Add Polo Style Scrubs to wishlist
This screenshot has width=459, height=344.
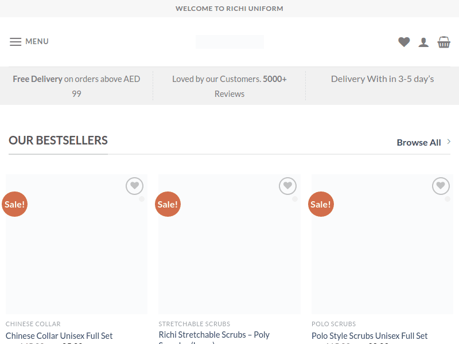click(x=441, y=186)
